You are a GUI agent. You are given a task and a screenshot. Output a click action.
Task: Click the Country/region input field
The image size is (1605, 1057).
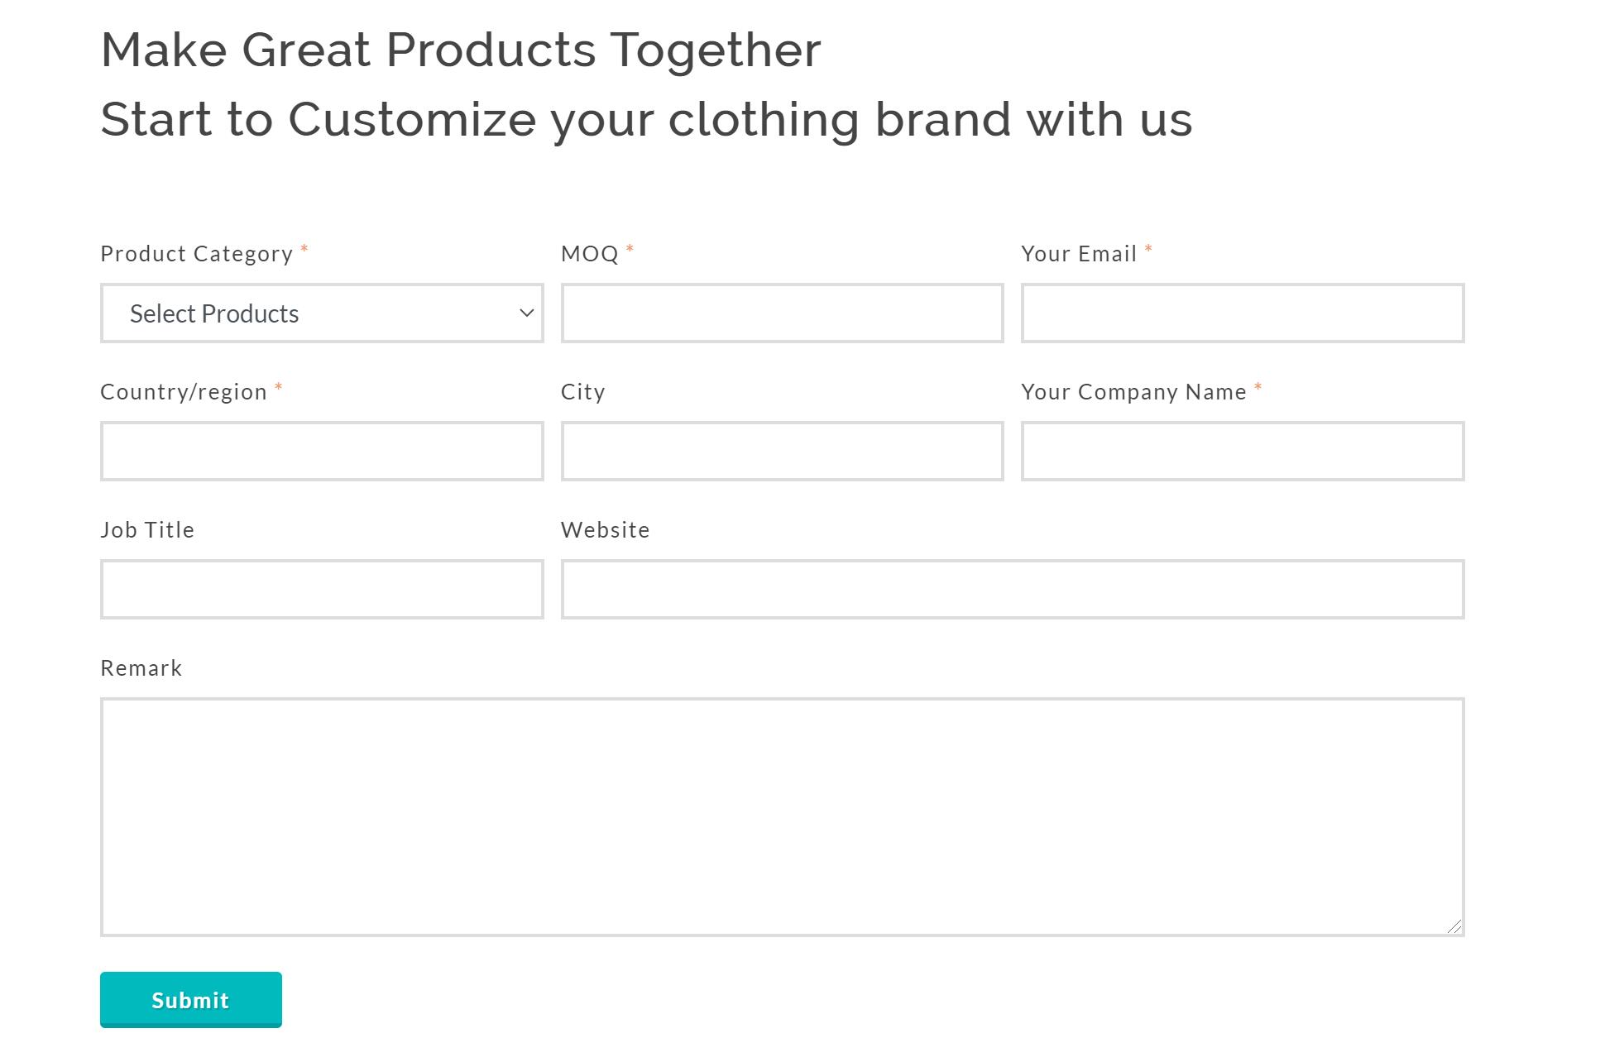(321, 452)
